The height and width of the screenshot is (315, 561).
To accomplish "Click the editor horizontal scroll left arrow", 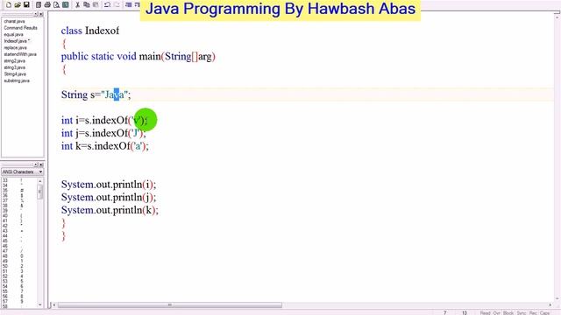I will point(54,305).
